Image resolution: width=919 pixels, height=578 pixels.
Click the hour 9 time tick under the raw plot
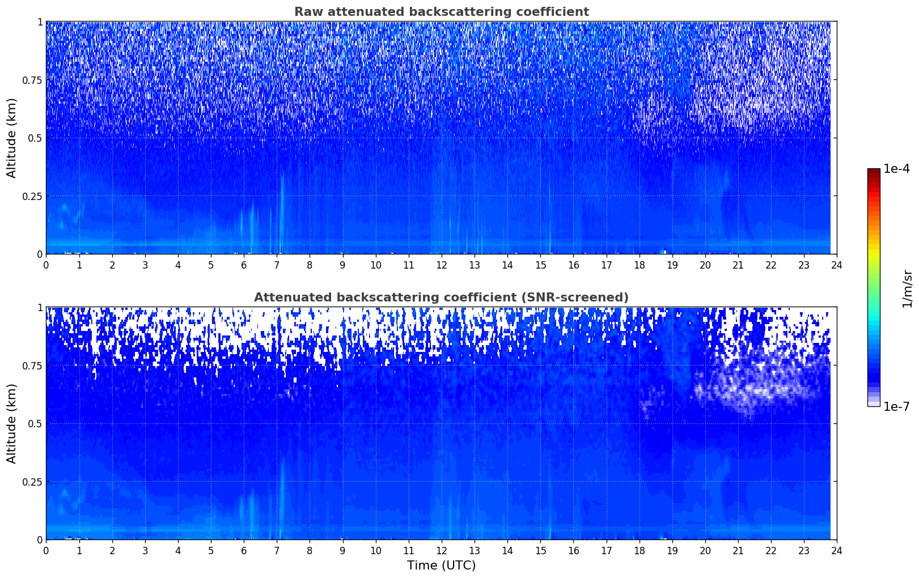click(342, 265)
